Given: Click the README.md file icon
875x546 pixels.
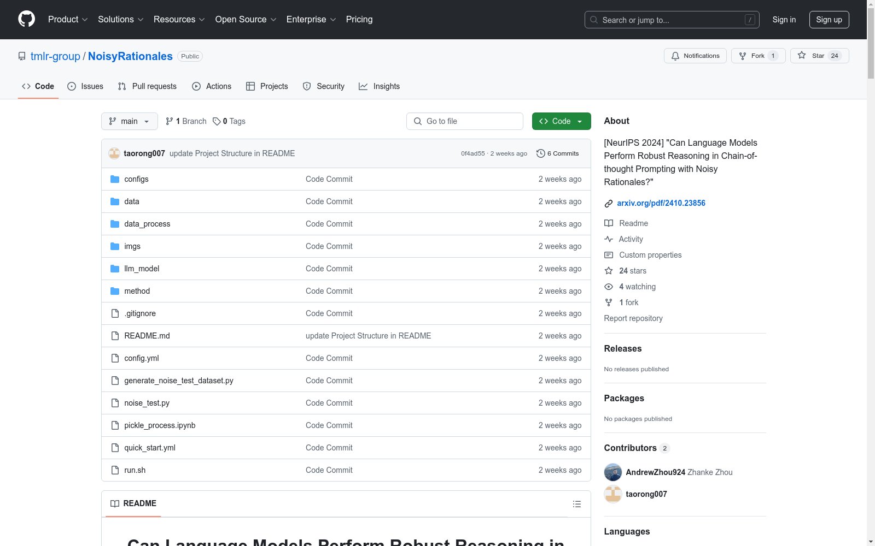Looking at the screenshot, I should click(115, 336).
